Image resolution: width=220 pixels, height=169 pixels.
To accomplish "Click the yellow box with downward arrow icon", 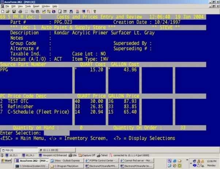I will 49,11.
